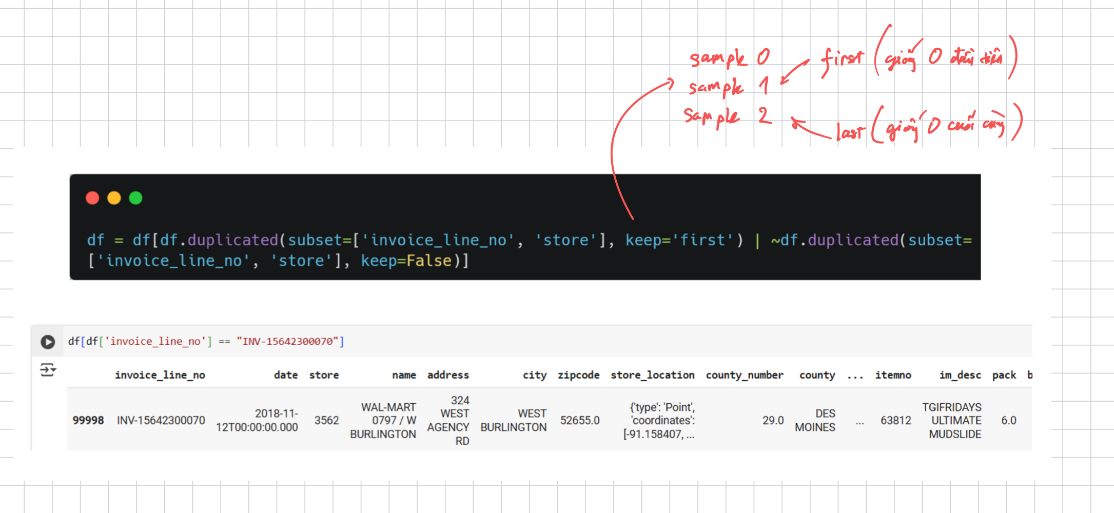Click the WEST BURLINGTON city cell
The image size is (1114, 513).
click(514, 421)
